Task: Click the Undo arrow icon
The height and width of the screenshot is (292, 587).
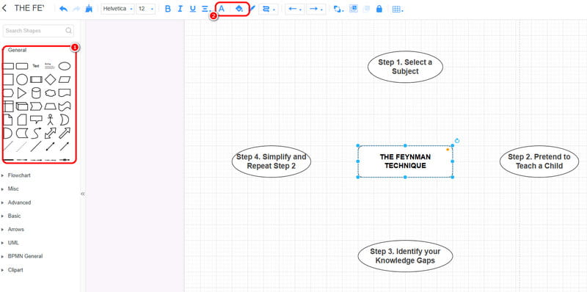Action: point(64,9)
